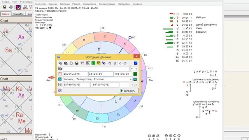
Task: Open the Разное menu
Action: click(x=76, y=4)
